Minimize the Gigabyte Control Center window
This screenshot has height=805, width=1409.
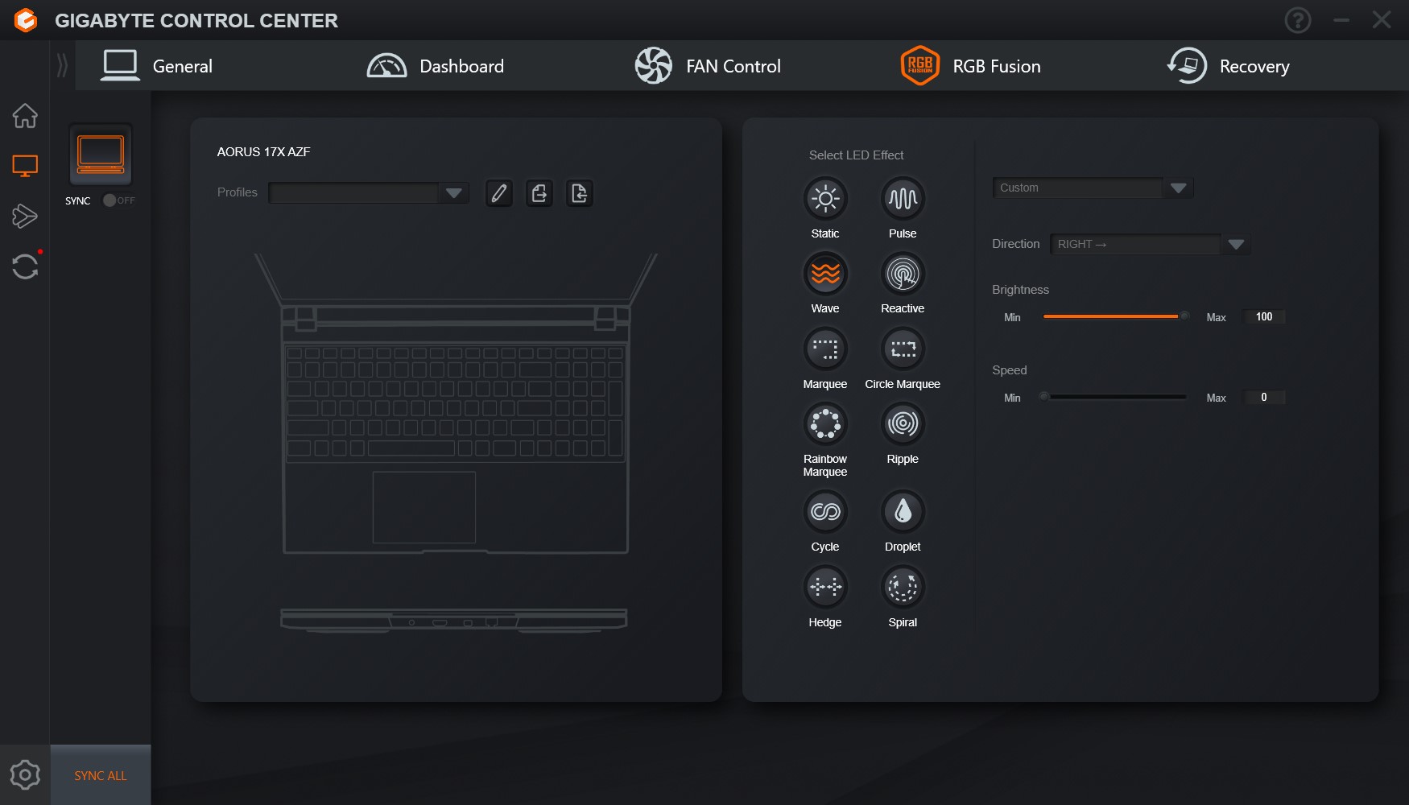(x=1341, y=20)
